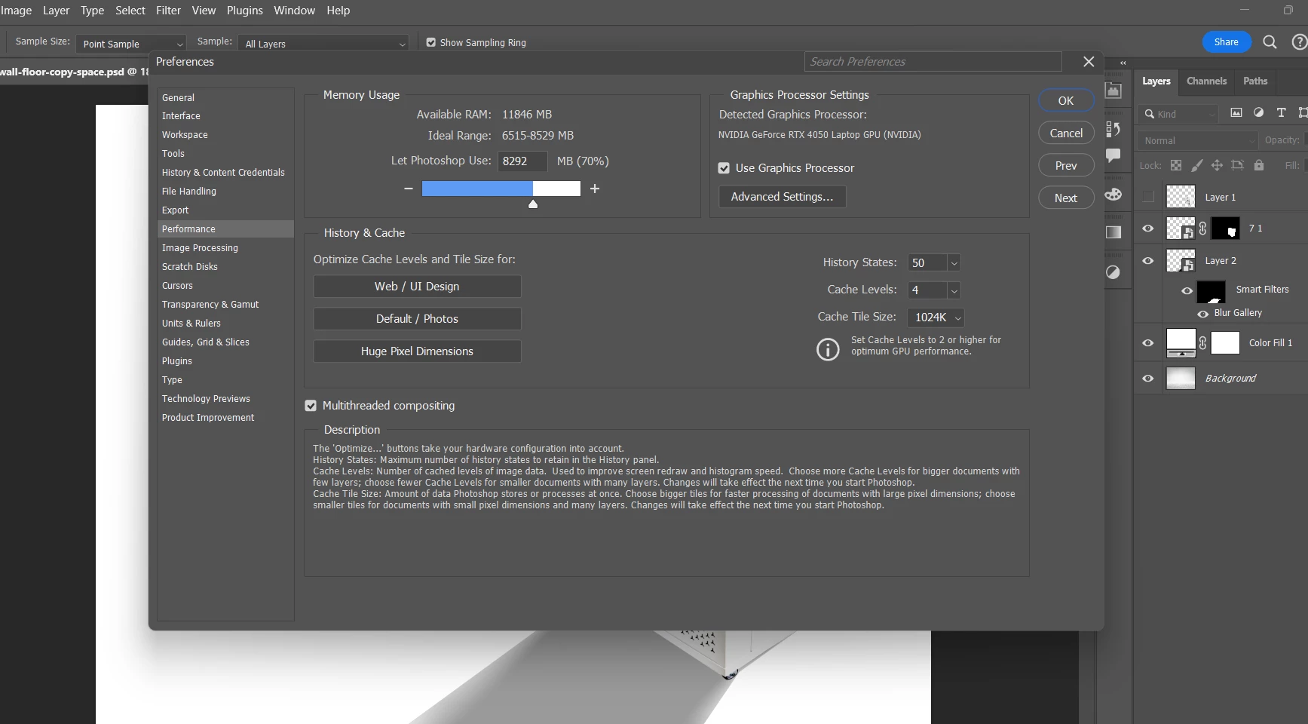
Task: Open Advanced Settings for graphics processor
Action: click(782, 197)
